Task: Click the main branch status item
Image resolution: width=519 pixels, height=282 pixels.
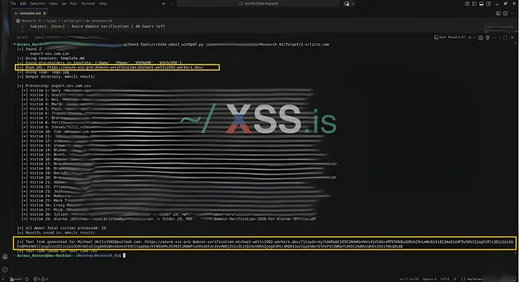Action: point(16,279)
